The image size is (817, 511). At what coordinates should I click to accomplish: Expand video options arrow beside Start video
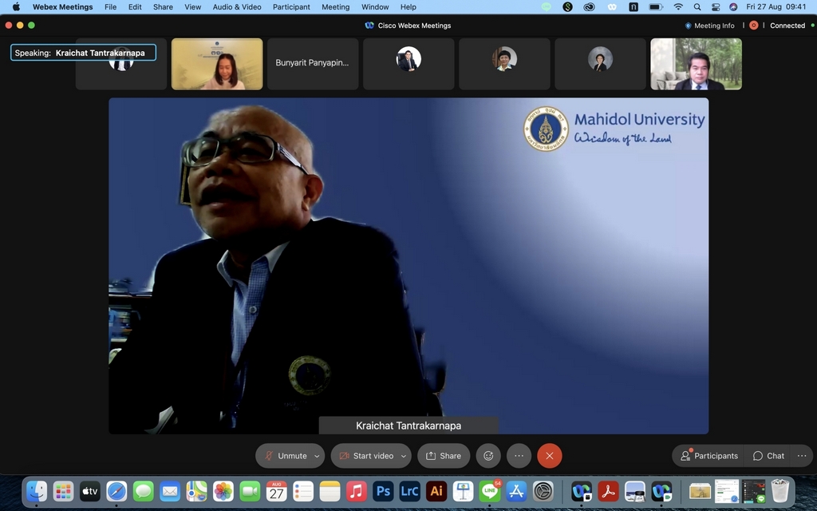coord(403,456)
